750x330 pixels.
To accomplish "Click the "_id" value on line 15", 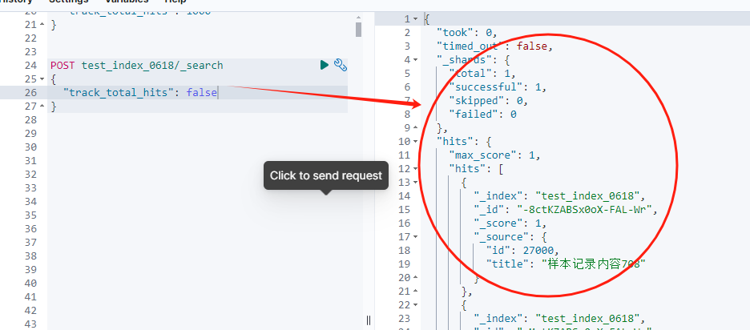I will 584,210.
